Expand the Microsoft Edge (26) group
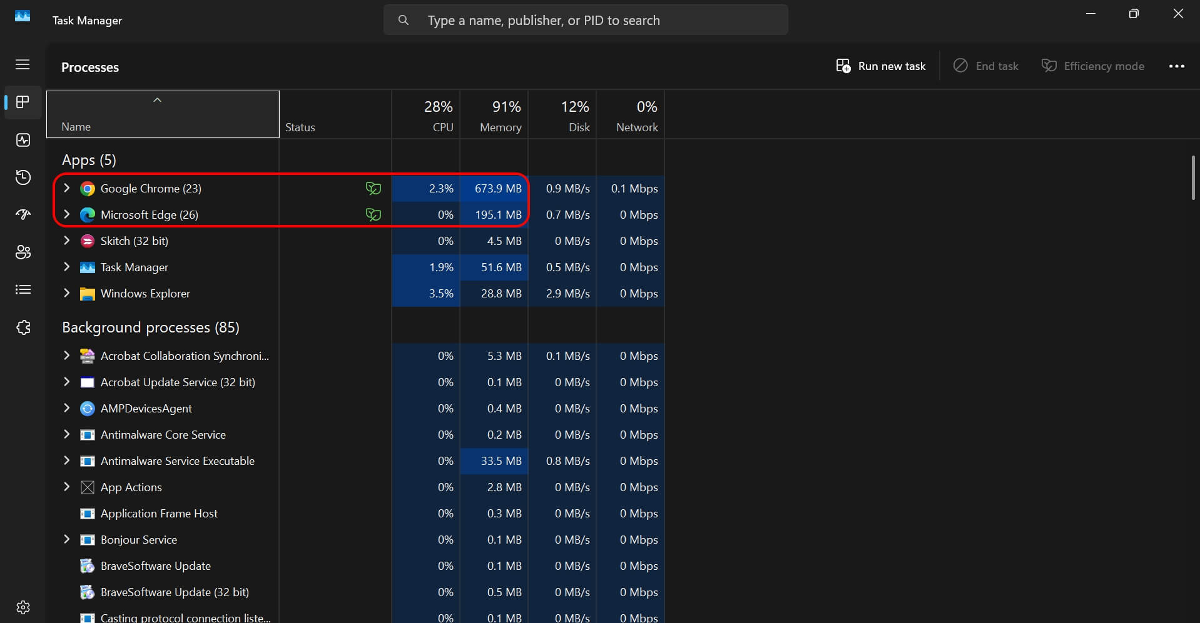Image resolution: width=1200 pixels, height=623 pixels. 67,214
